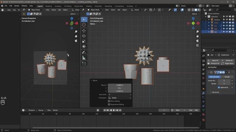Image resolution: width=236 pixels, height=132 pixels.
Task: Click the outliner filter funnel icon
Action: (x=235, y=10)
